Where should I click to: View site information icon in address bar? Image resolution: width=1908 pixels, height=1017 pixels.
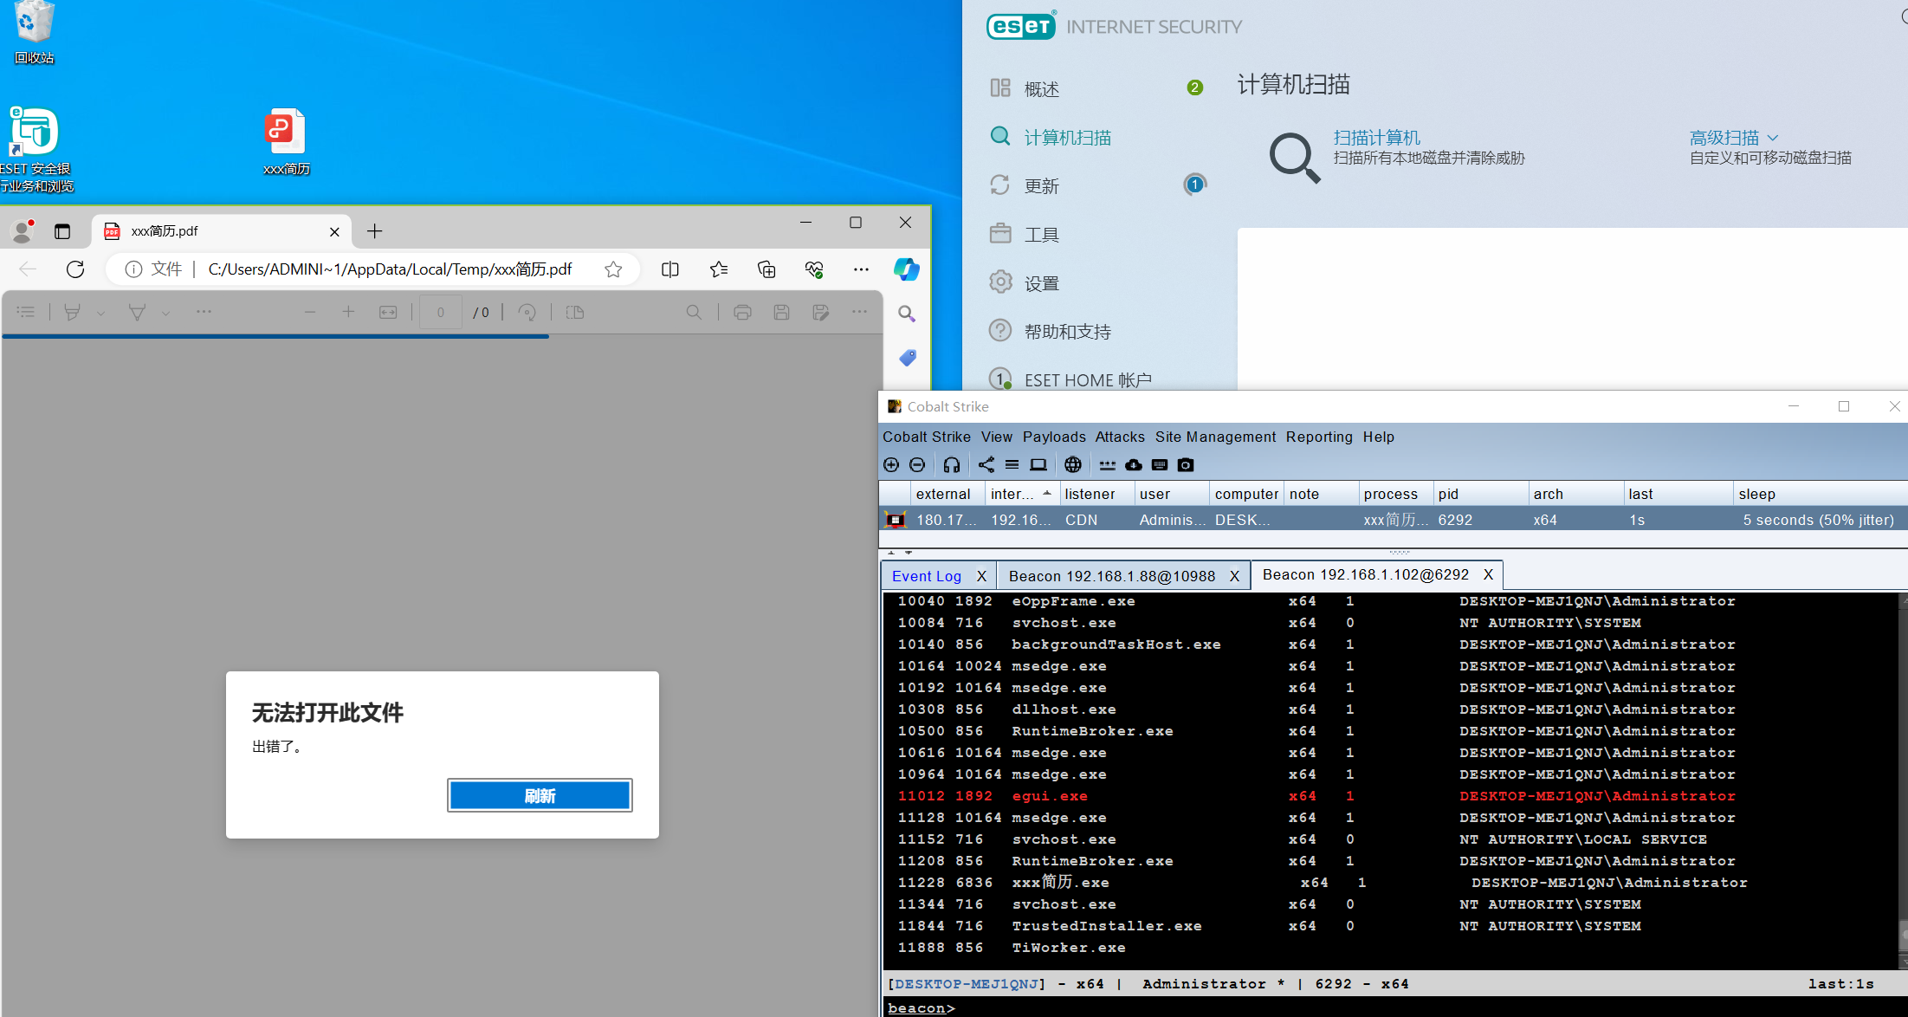(133, 269)
